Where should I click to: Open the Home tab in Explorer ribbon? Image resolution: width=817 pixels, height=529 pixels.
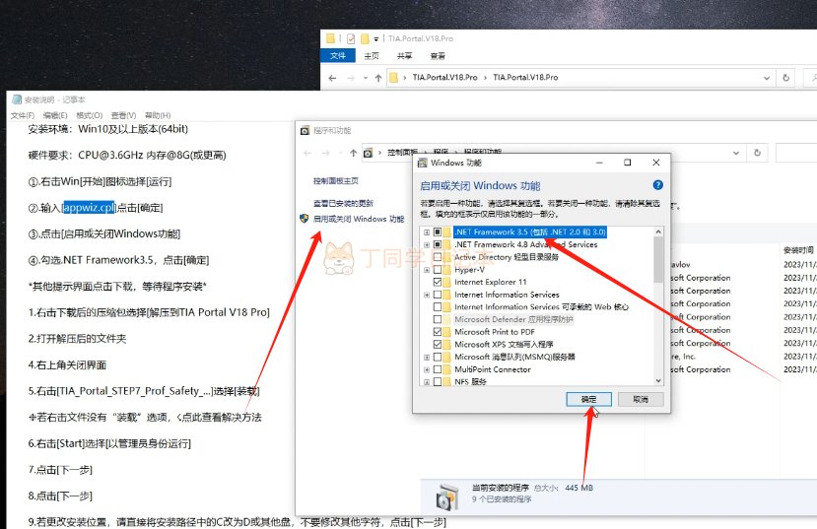[372, 56]
